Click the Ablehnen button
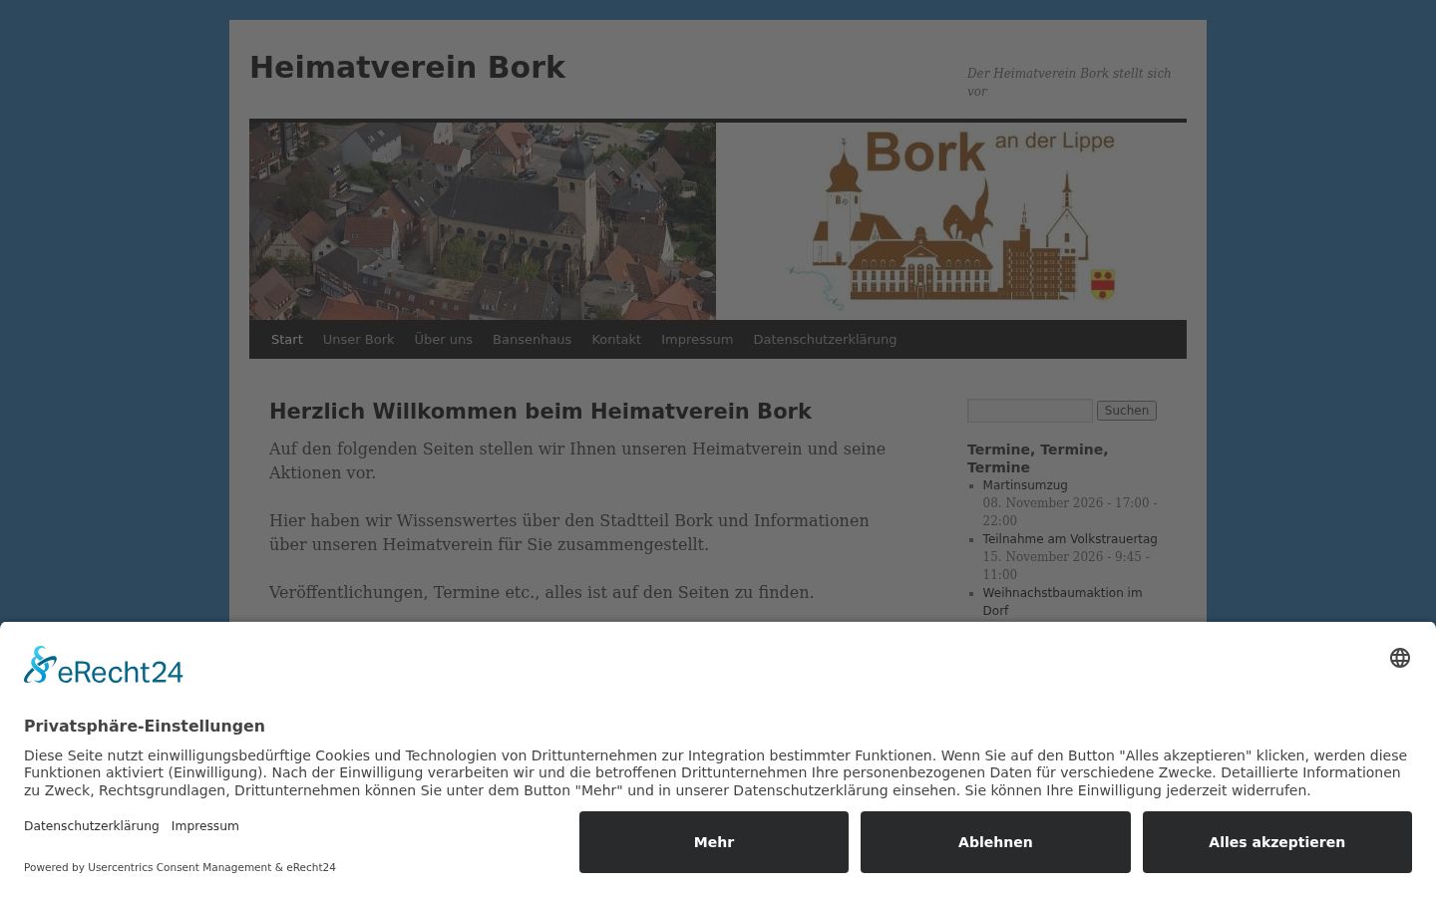The image size is (1436, 897). coord(995,842)
